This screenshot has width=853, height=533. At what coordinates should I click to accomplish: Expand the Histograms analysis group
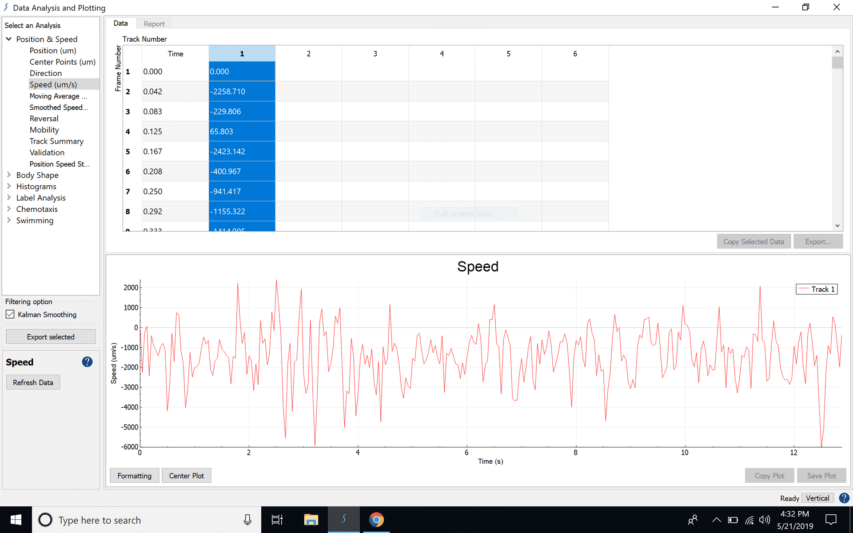[8, 186]
